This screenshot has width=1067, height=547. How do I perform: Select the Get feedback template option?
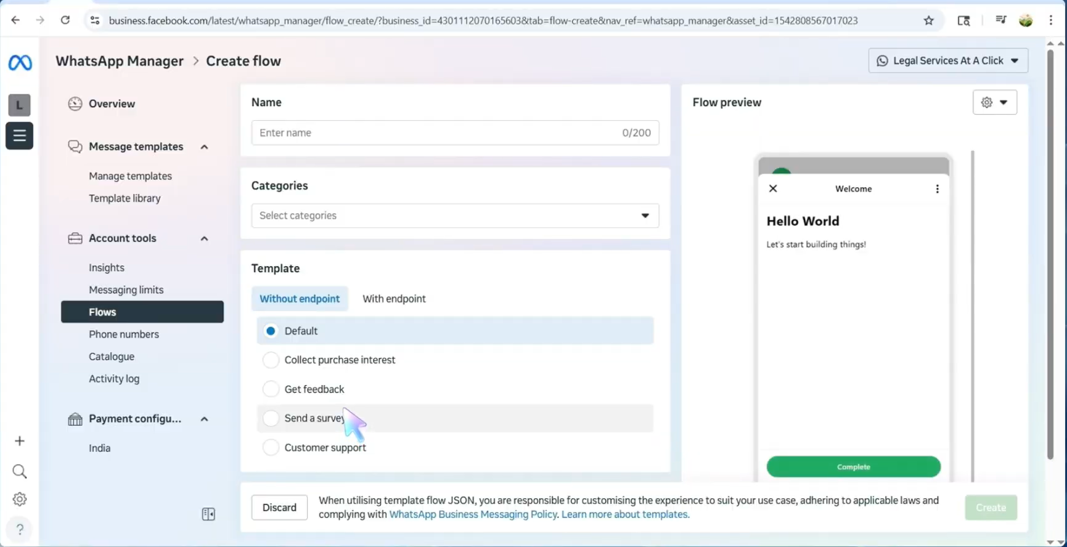271,389
